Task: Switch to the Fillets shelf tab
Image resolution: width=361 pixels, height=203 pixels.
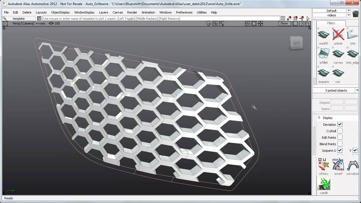Action: pos(331,23)
